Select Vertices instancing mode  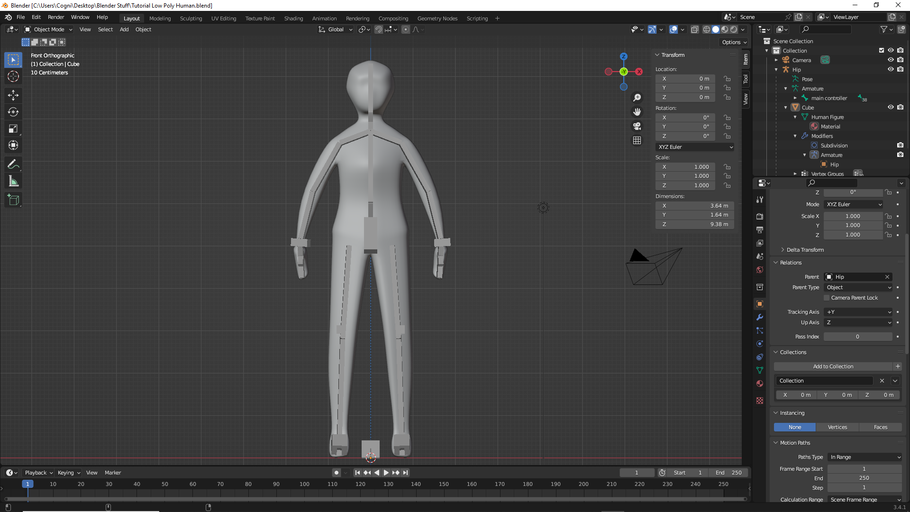837,427
